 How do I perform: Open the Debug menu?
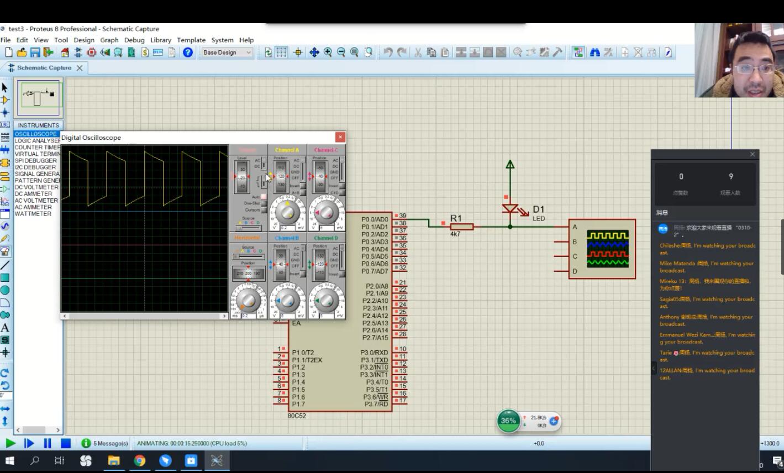[134, 40]
